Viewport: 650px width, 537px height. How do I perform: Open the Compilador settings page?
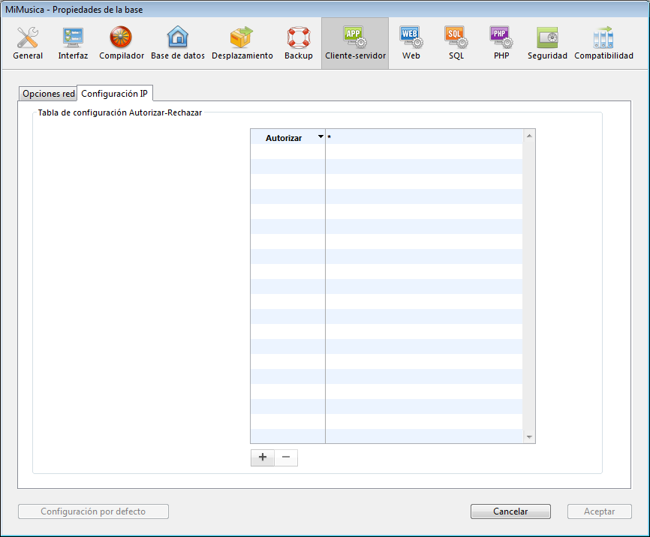click(122, 43)
